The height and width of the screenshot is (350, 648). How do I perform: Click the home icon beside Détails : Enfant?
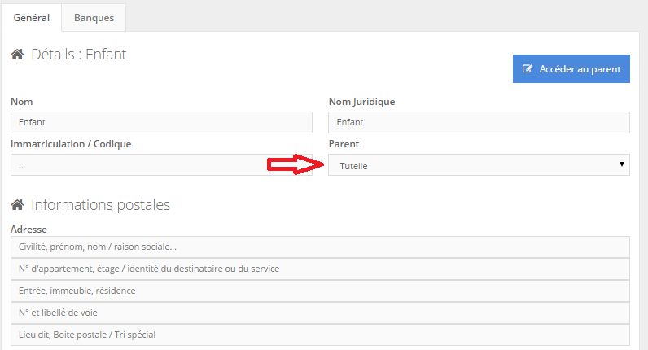click(17, 55)
